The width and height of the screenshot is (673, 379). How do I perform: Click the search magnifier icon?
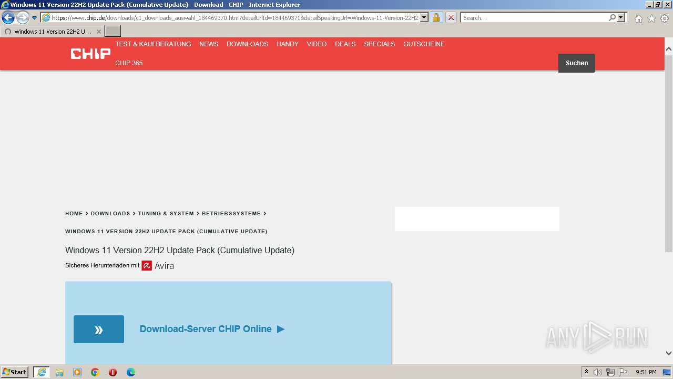tap(612, 18)
